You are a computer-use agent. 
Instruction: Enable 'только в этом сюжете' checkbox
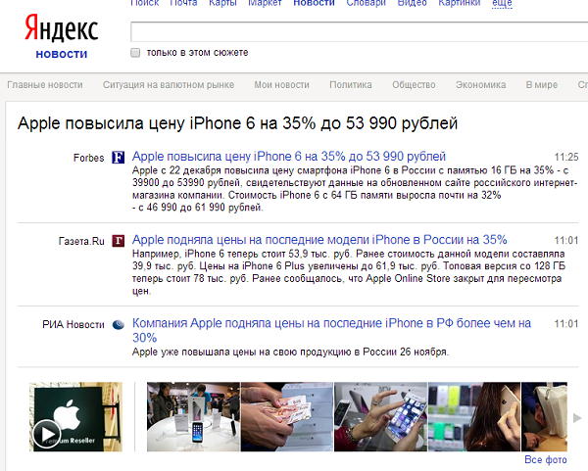[136, 52]
